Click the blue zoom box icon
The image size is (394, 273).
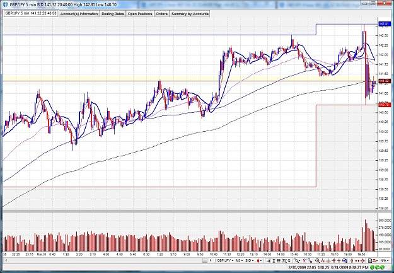[344, 260]
